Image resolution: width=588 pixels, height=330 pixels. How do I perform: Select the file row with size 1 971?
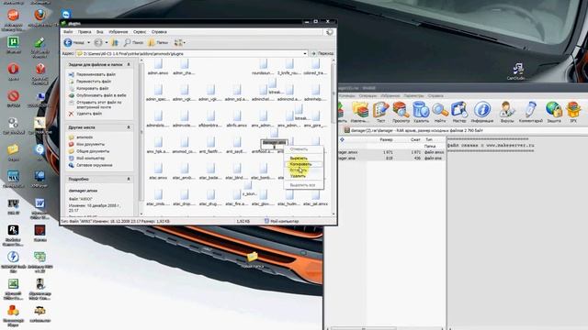pyautogui.click(x=391, y=153)
